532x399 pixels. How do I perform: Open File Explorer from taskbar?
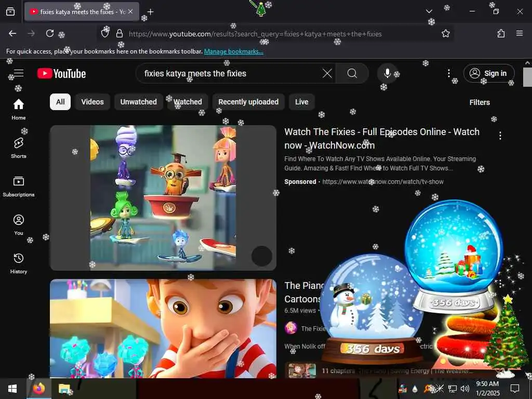[x=64, y=389]
